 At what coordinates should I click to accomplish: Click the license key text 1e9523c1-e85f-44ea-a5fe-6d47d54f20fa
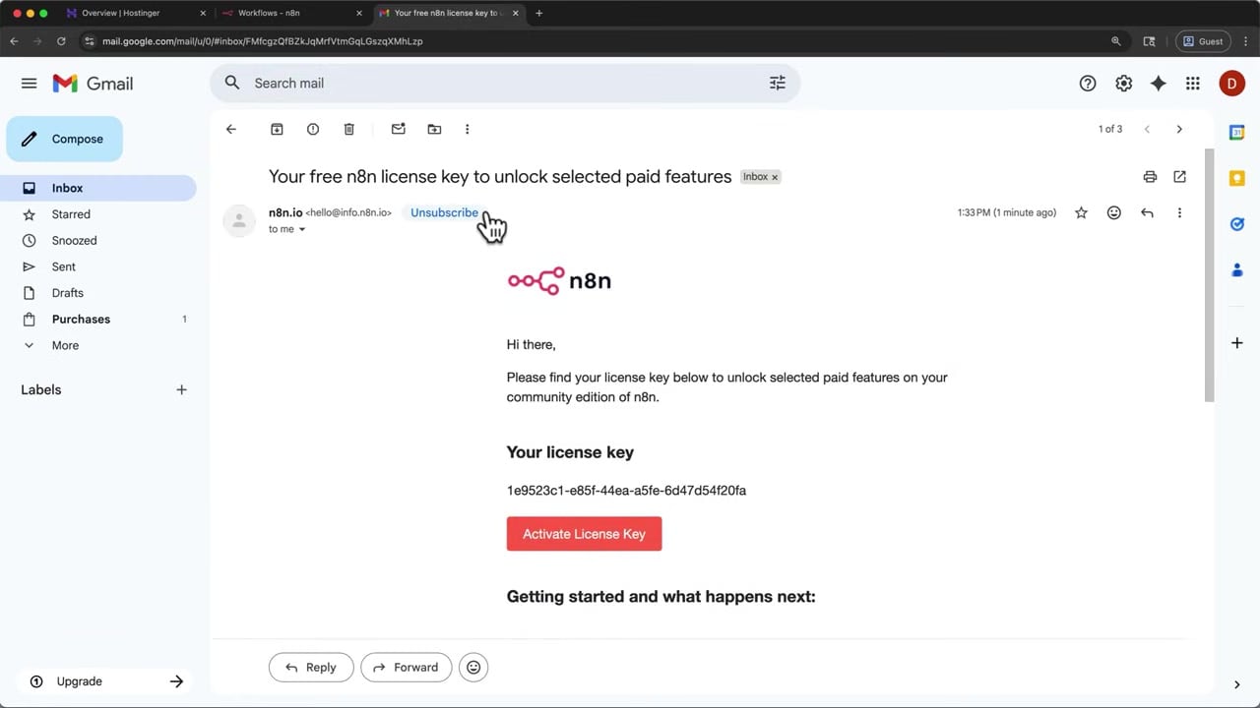coord(626,491)
